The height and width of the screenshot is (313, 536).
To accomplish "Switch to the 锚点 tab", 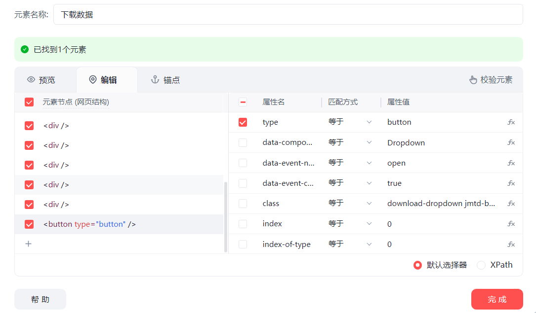I will (165, 80).
